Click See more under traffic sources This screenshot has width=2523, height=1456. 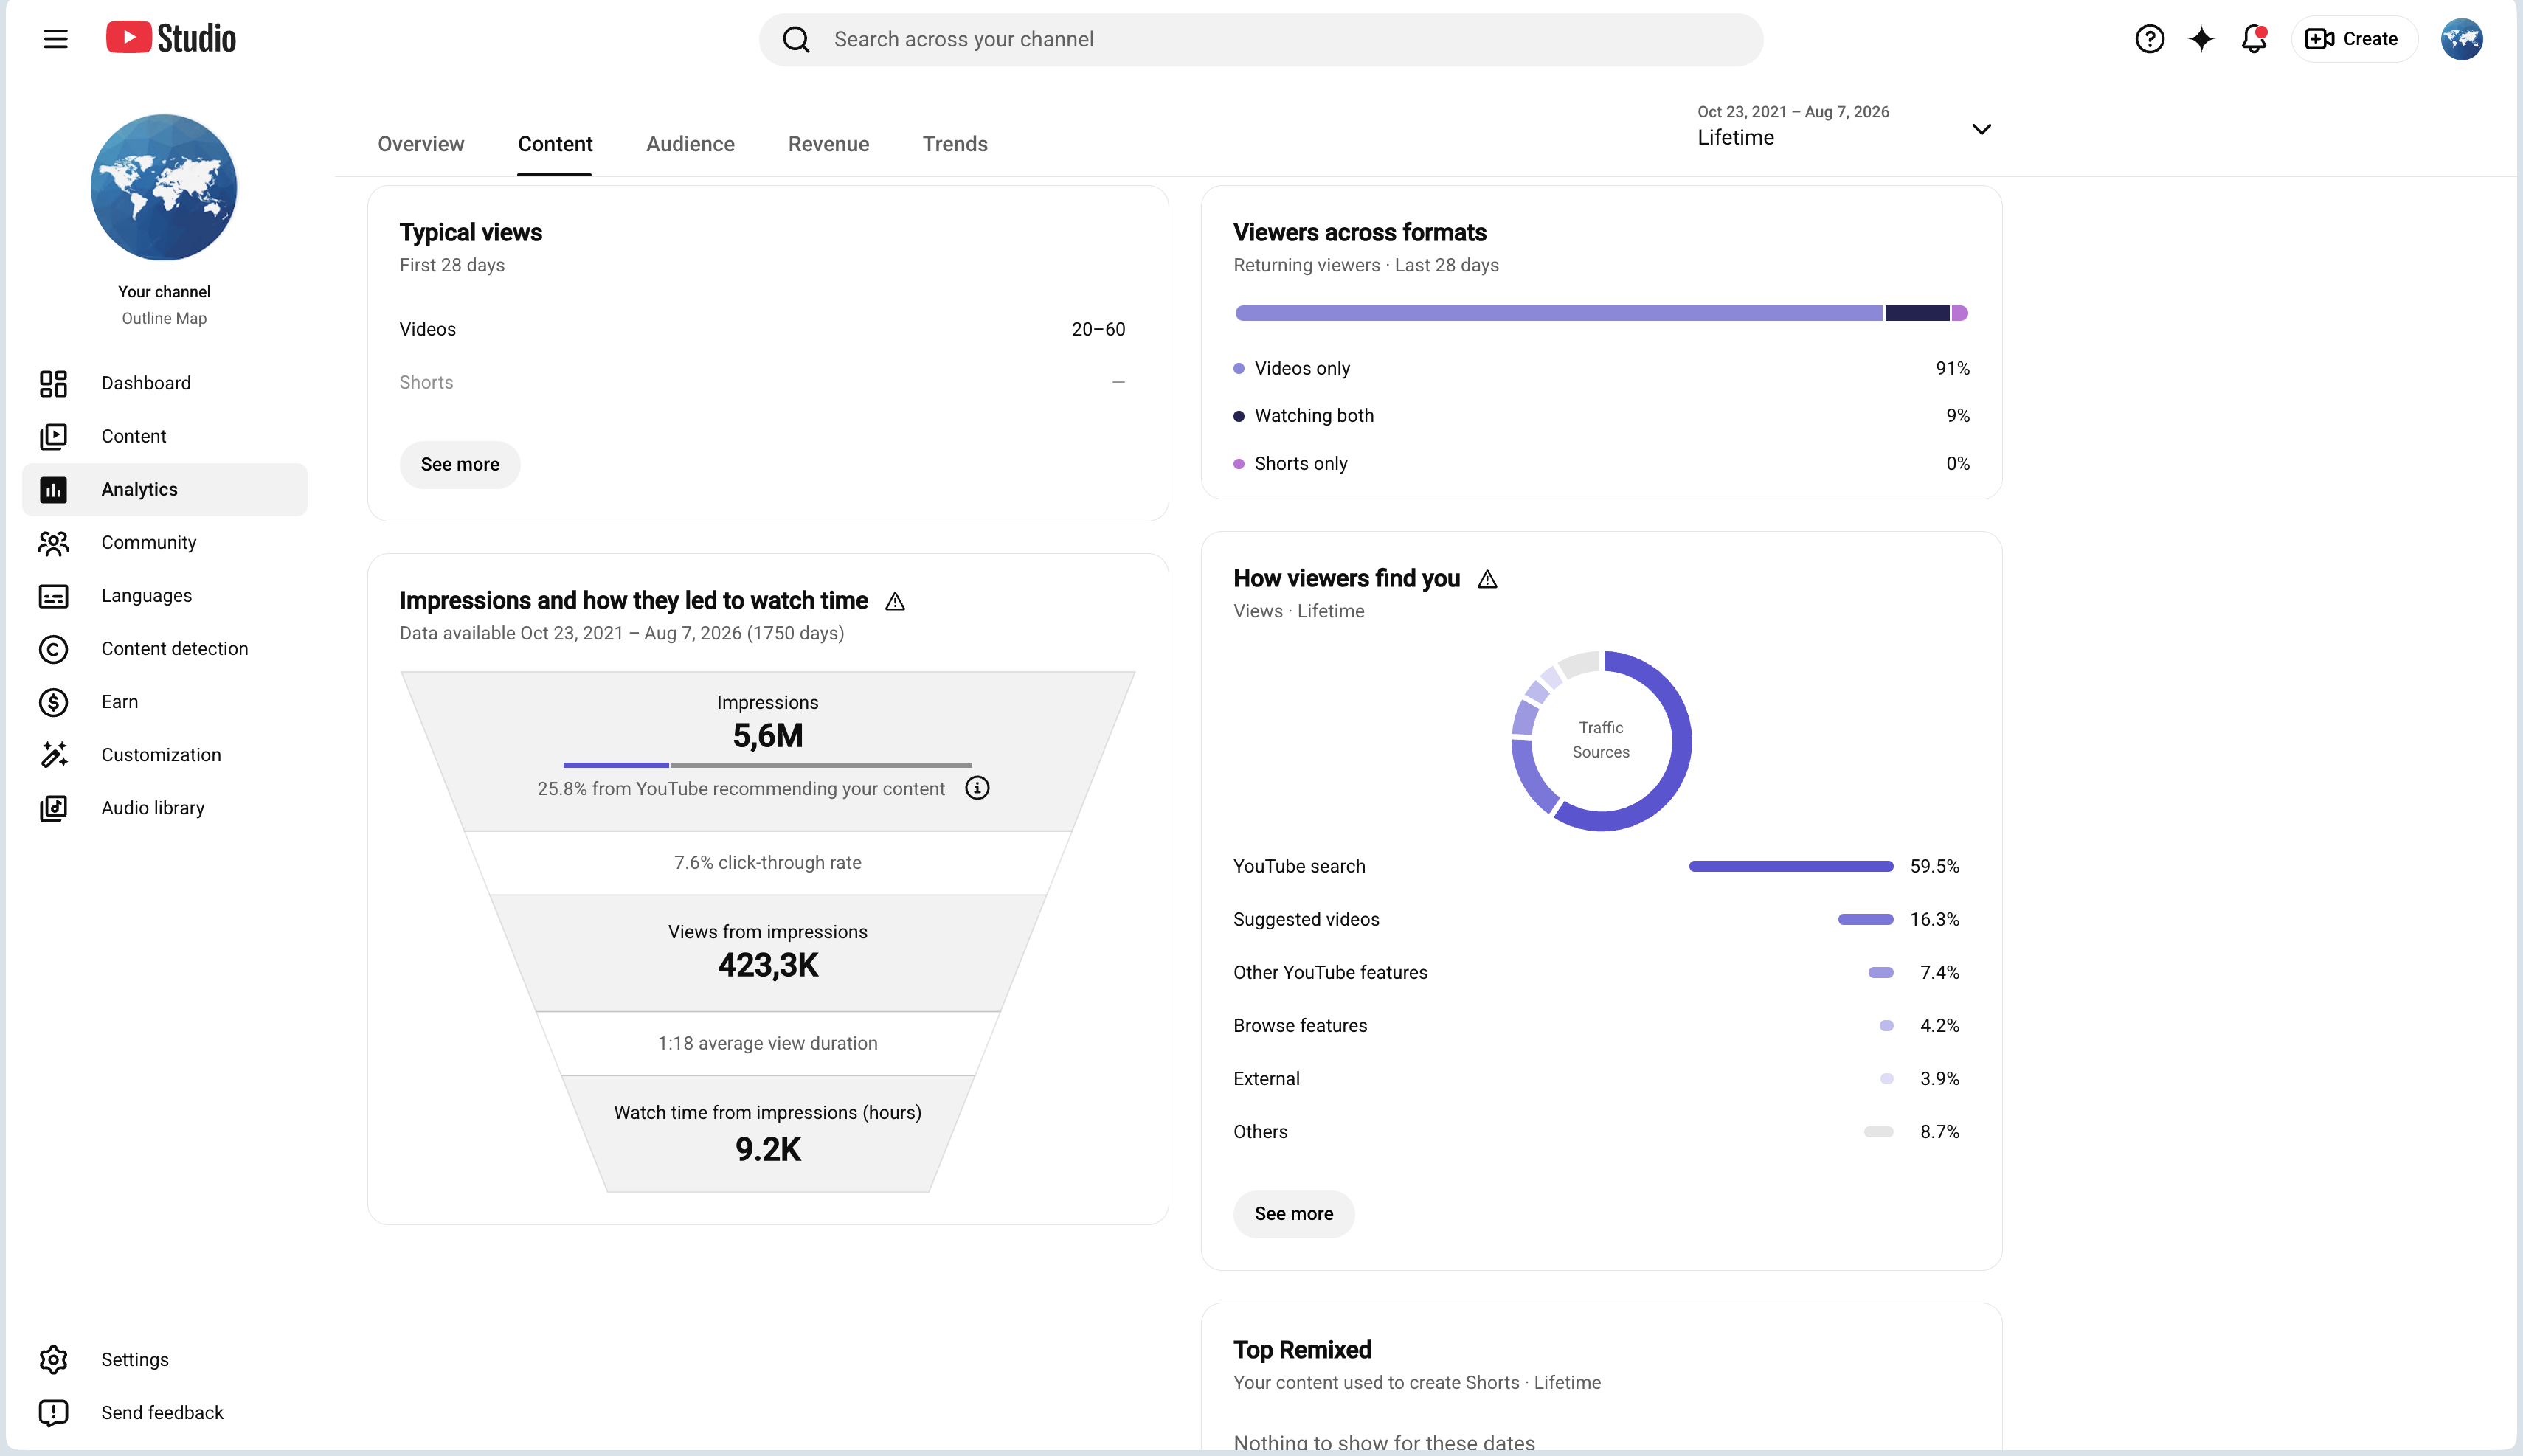(1293, 1213)
